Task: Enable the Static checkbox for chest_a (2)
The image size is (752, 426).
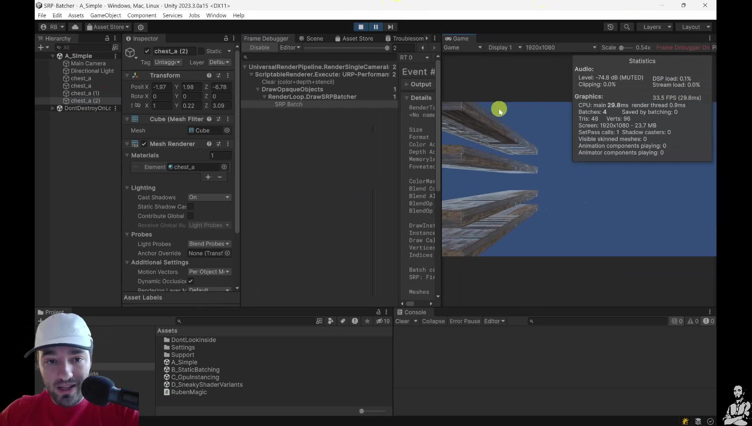Action: point(202,51)
